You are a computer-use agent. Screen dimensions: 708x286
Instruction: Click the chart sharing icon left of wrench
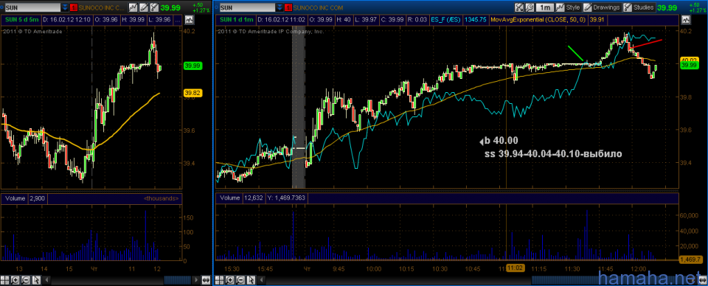[518, 7]
